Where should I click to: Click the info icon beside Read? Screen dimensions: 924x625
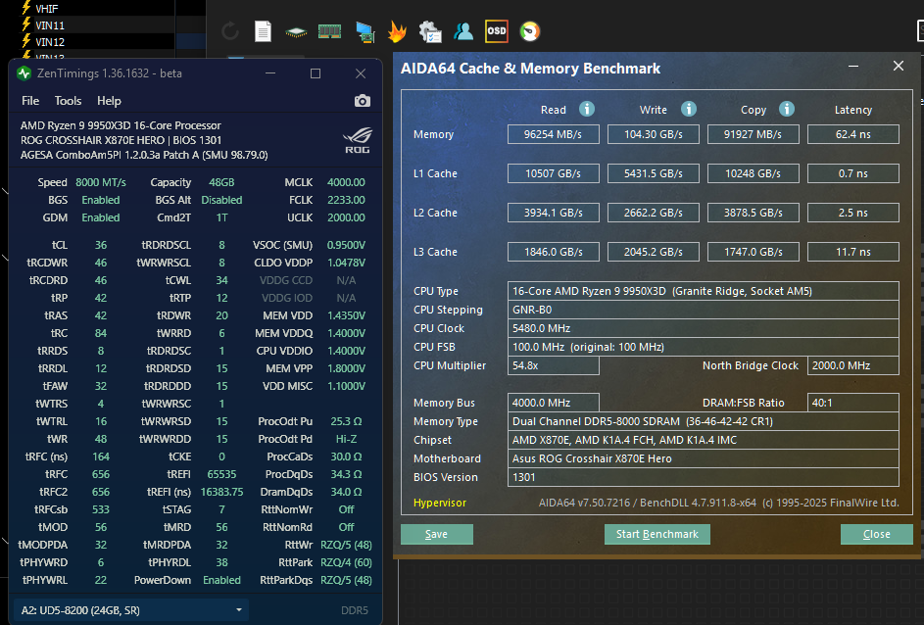(587, 109)
